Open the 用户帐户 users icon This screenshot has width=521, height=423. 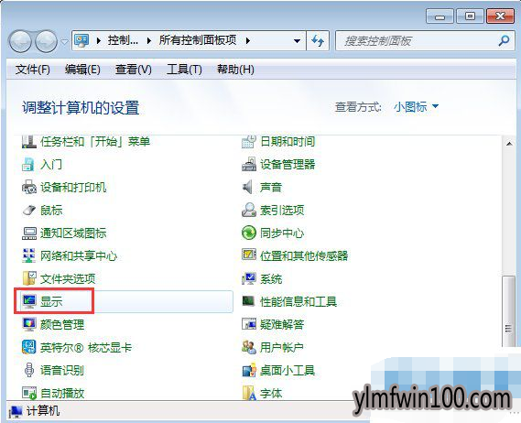point(249,347)
